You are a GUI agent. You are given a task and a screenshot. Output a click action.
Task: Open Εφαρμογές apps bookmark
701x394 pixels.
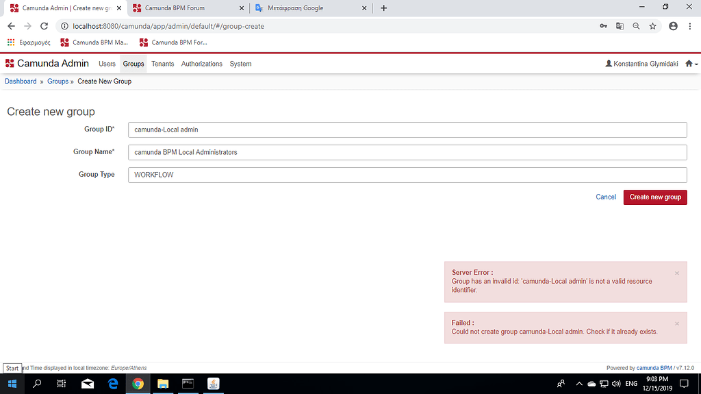pyautogui.click(x=29, y=42)
